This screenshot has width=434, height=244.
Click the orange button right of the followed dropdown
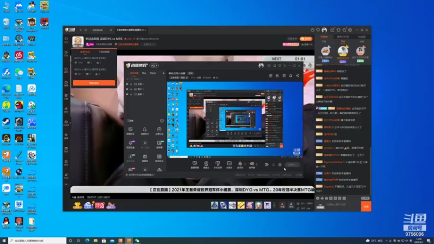306,38
